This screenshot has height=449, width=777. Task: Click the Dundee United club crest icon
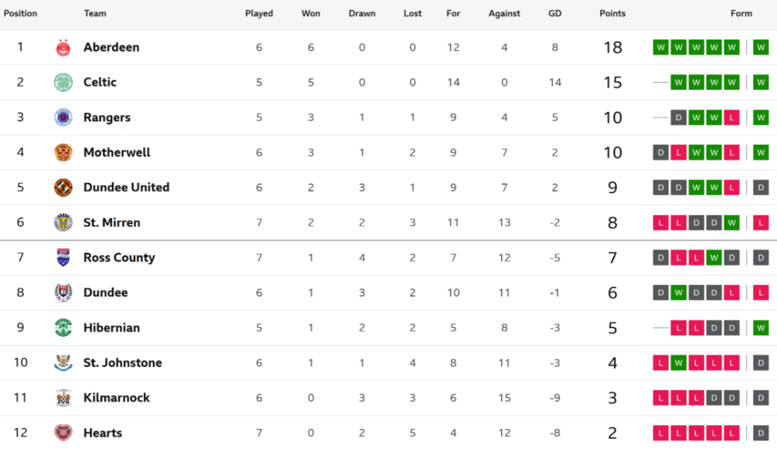(63, 187)
